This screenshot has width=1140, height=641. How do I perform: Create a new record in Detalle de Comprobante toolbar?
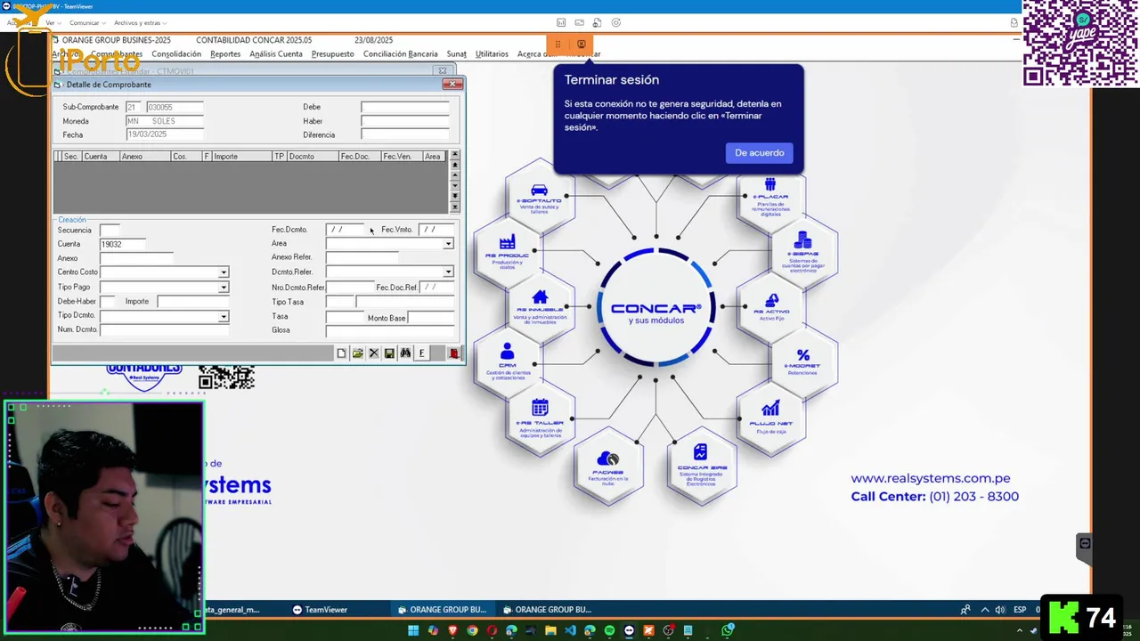[341, 353]
